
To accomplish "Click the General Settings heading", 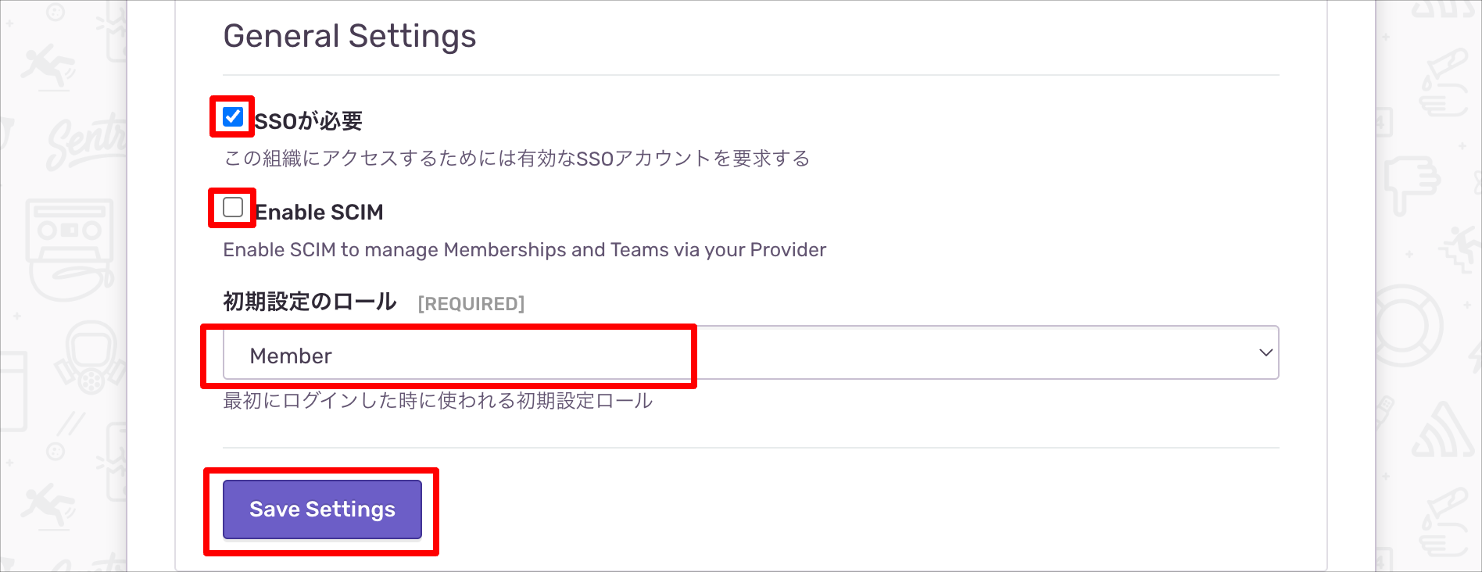I will click(349, 36).
